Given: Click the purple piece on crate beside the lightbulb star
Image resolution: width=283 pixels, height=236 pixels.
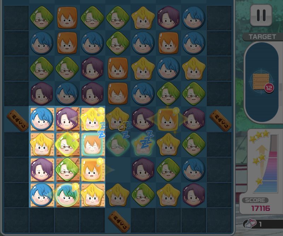Looking at the screenshot, I should click(67, 119).
